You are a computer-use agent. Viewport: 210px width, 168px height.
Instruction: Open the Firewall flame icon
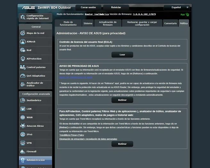pos(22,151)
